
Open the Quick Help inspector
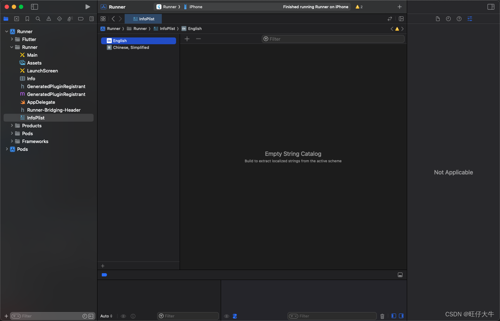click(x=459, y=19)
